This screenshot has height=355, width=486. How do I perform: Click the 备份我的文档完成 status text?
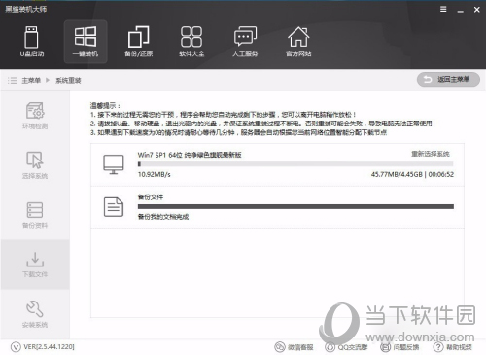163,217
